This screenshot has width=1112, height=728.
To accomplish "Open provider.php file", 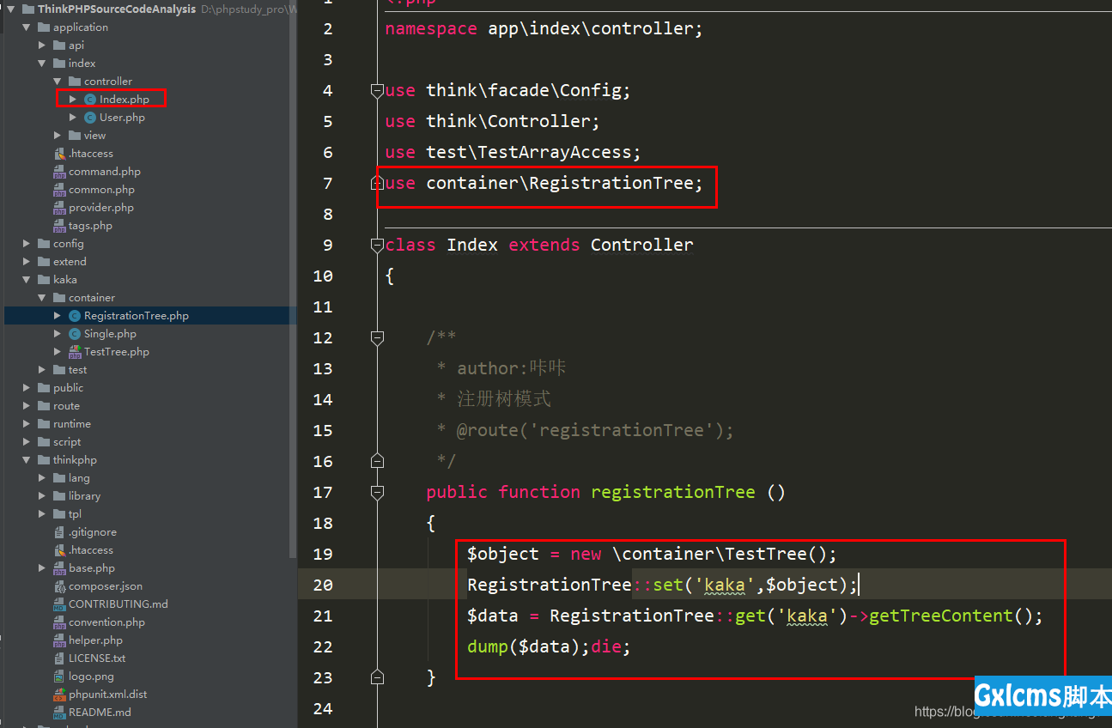I will click(x=101, y=208).
